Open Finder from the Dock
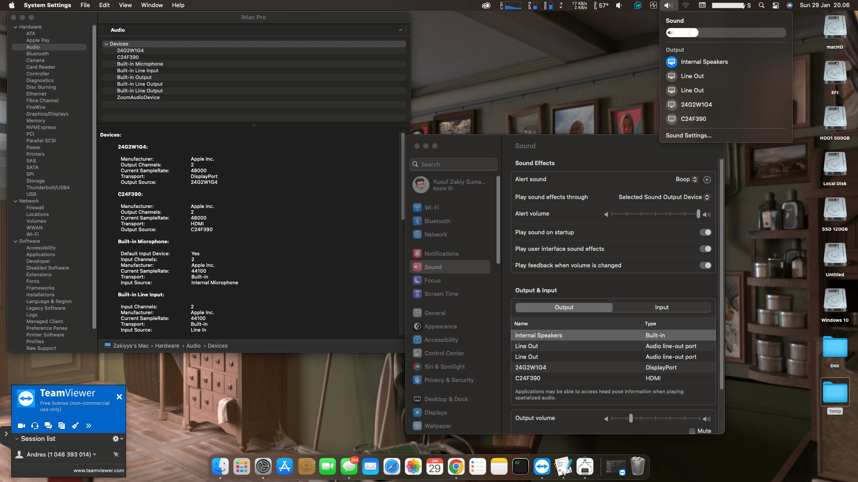This screenshot has width=858, height=482. point(220,467)
